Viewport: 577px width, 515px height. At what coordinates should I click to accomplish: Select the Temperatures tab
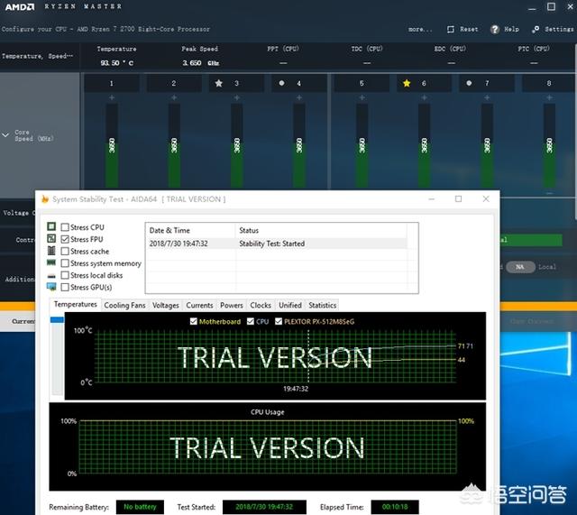[x=75, y=305]
